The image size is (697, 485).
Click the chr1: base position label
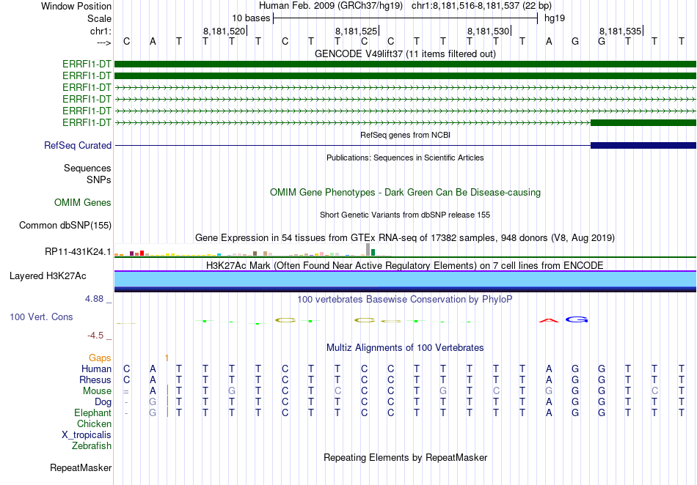click(101, 31)
